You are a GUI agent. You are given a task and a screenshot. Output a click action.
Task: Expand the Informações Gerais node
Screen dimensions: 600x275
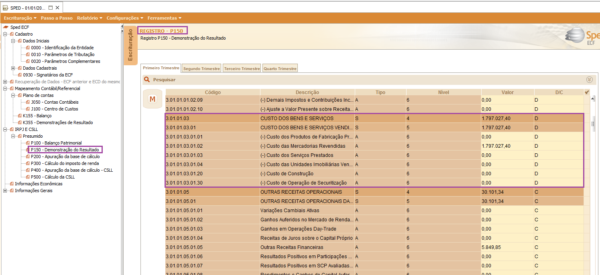[x=6, y=191]
